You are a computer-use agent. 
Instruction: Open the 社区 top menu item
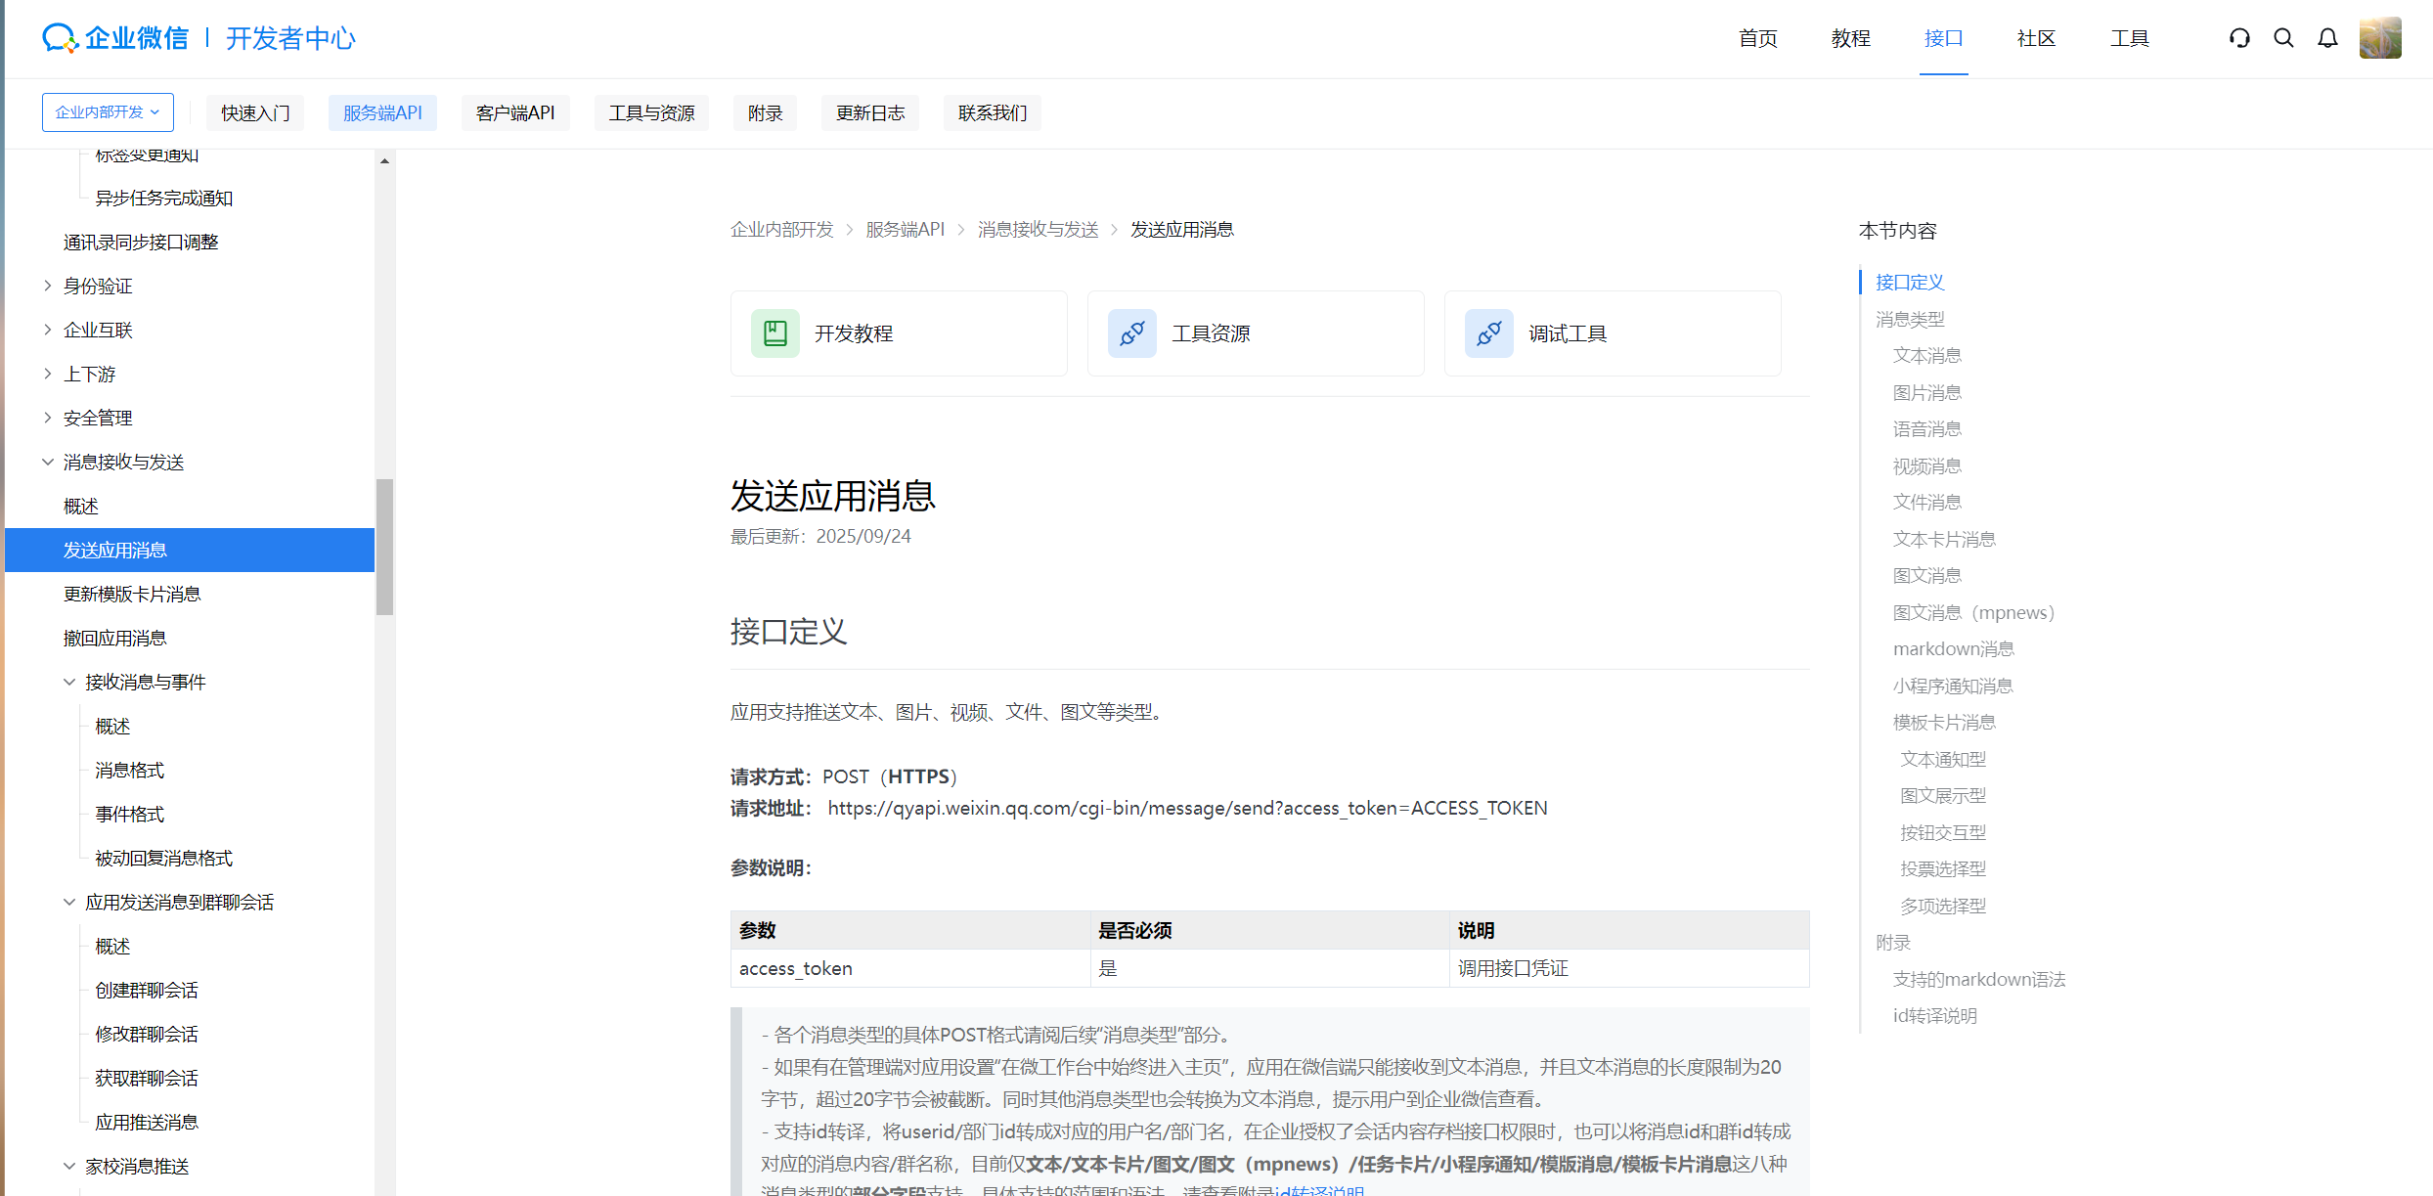tap(2036, 38)
